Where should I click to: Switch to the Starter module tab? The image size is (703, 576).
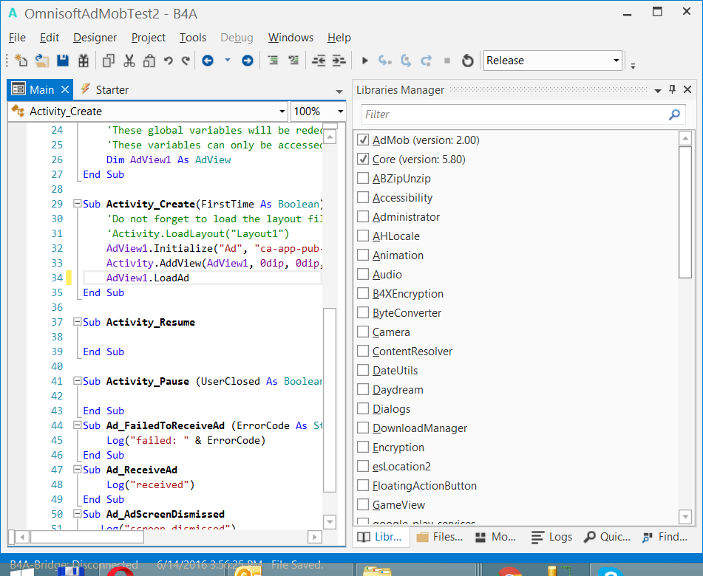tap(112, 90)
